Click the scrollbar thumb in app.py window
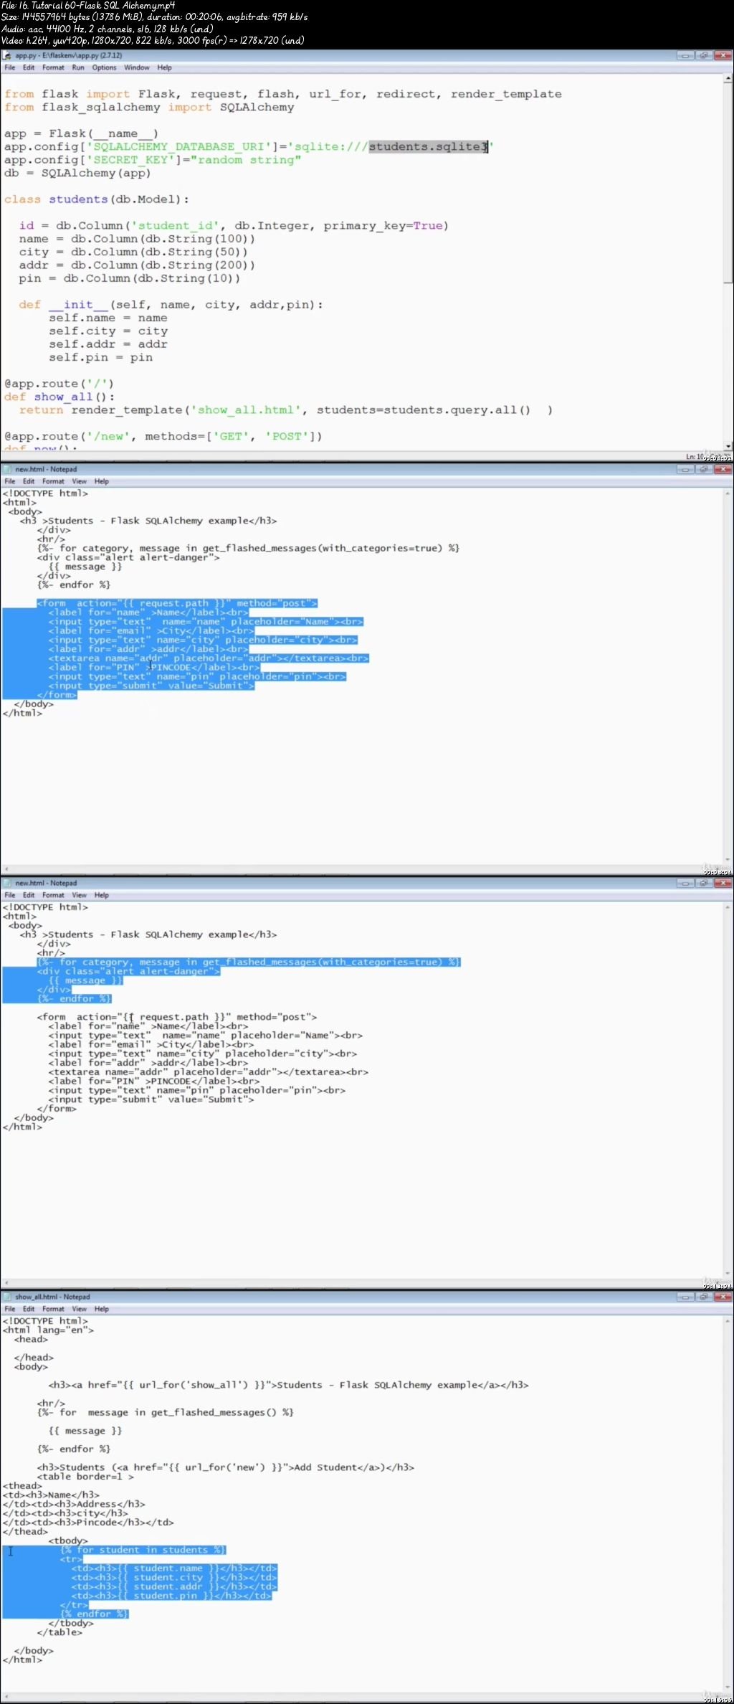Screen dimensions: 734x1704 coord(728,182)
